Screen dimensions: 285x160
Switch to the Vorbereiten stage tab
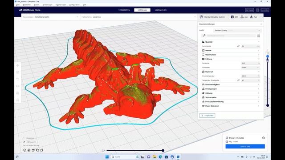(x=124, y=10)
